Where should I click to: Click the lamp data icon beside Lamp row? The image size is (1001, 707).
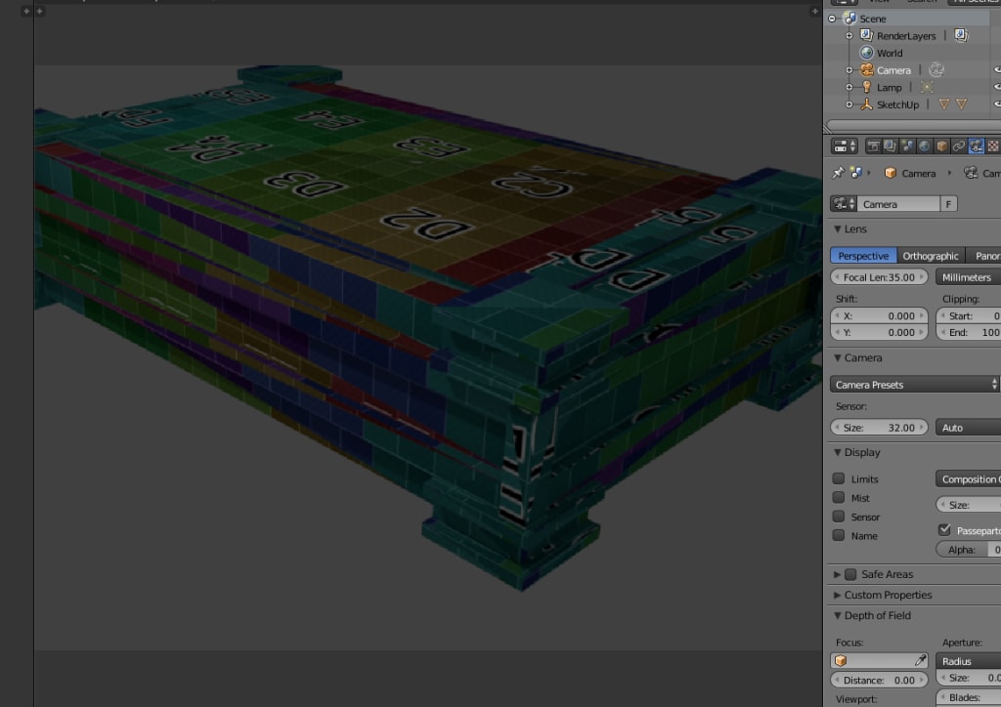click(x=927, y=87)
